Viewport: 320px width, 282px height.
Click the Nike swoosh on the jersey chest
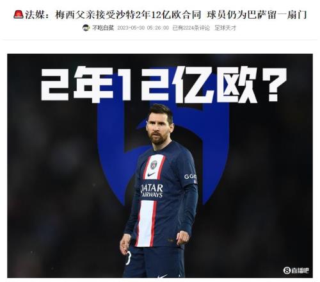click(151, 174)
